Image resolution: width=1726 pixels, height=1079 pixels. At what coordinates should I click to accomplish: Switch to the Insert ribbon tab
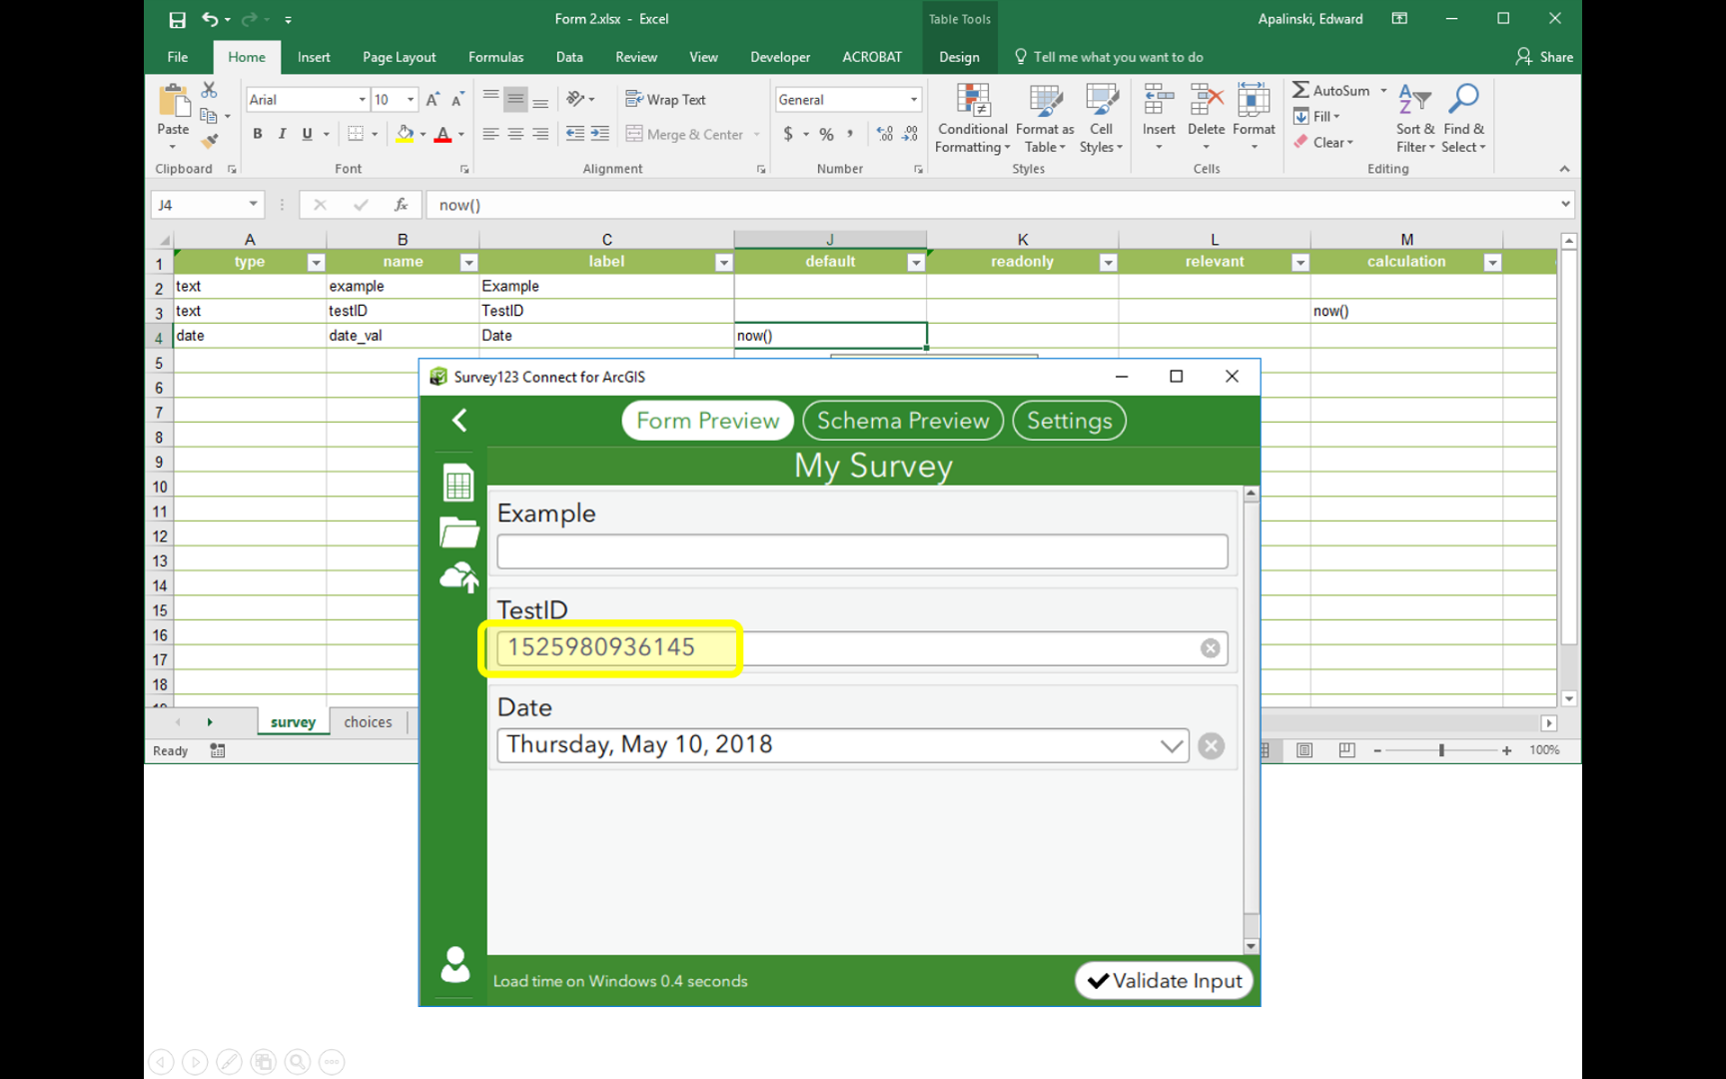point(314,57)
